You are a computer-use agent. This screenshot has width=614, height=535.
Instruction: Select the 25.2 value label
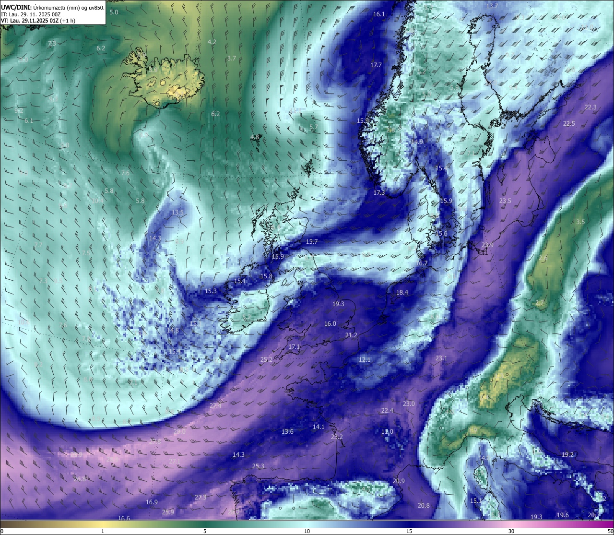(x=266, y=359)
